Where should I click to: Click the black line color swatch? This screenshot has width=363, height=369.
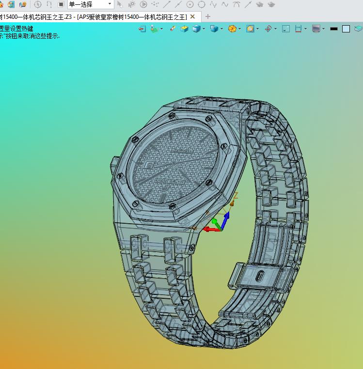[334, 29]
